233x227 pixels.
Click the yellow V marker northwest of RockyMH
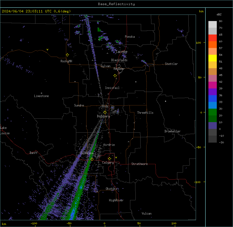[47, 50]
